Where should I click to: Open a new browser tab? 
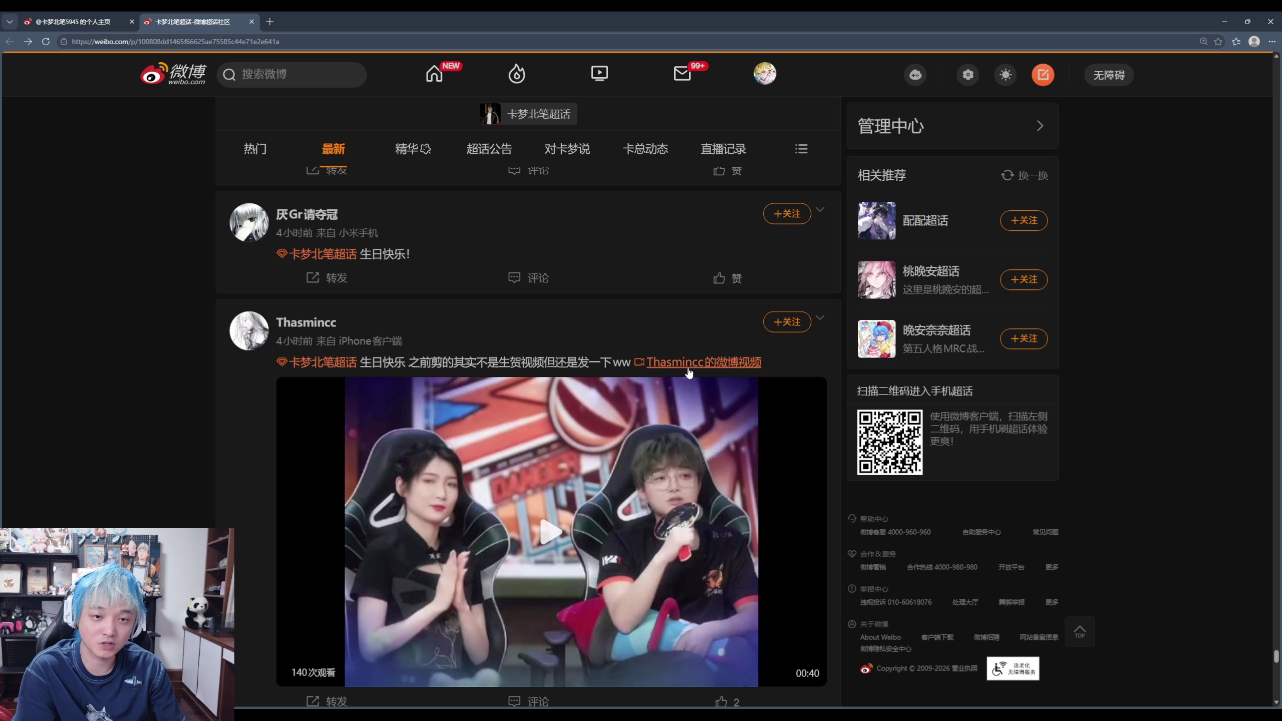pos(270,22)
